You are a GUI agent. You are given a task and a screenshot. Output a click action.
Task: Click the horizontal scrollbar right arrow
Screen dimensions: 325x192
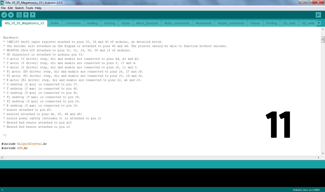coord(319,158)
